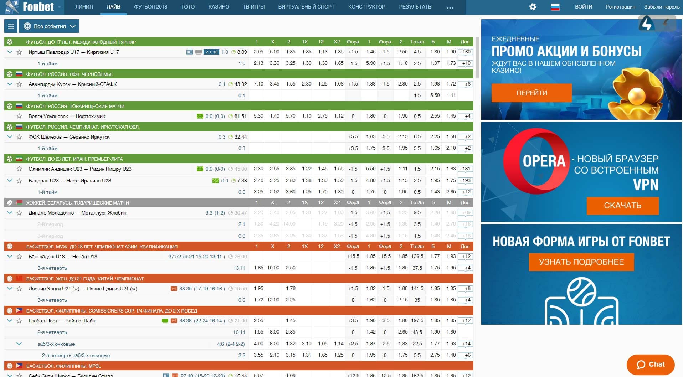Go to the КАЗИНО tab
The height and width of the screenshot is (377, 683).
click(219, 7)
